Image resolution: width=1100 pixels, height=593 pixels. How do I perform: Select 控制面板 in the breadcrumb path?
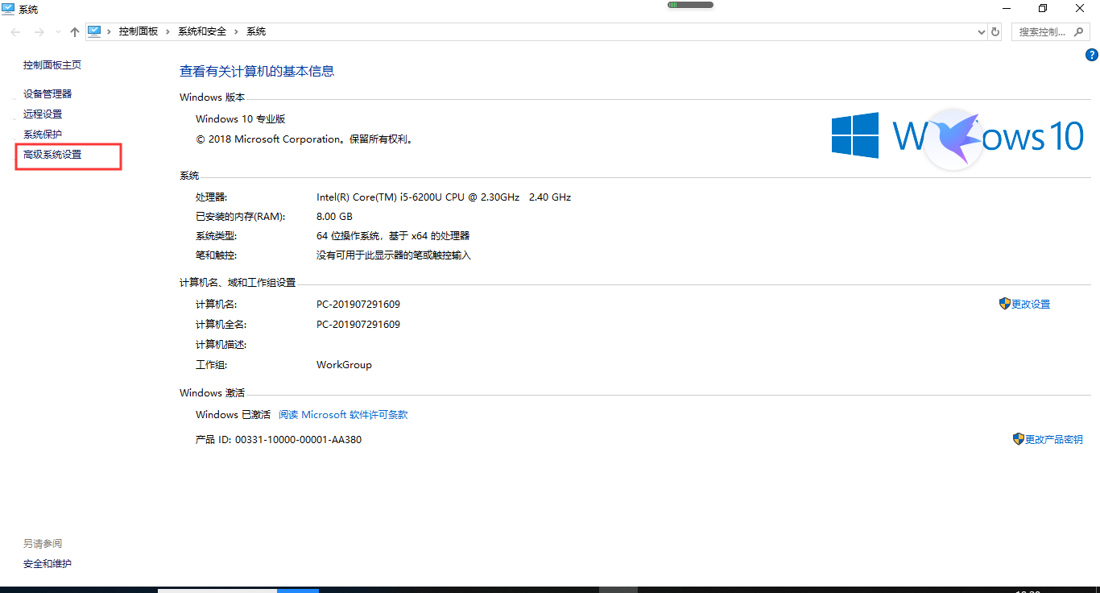tap(139, 31)
